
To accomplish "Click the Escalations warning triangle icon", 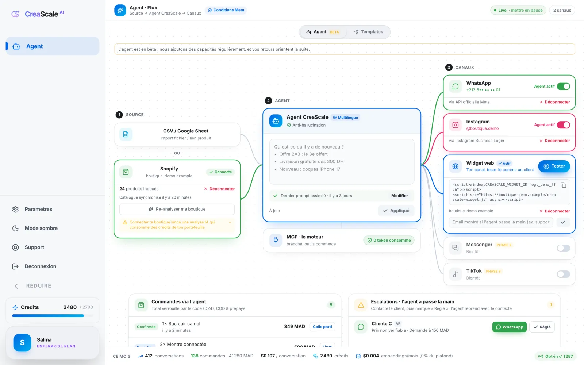I will (361, 305).
